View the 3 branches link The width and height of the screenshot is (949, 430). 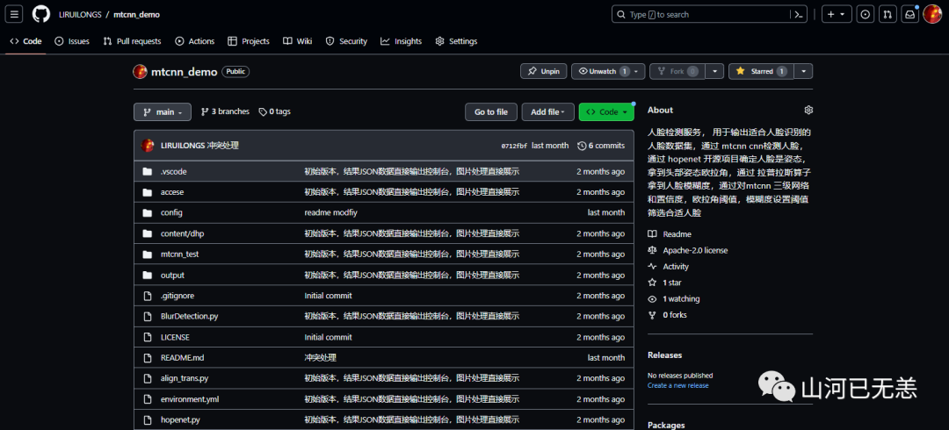(x=225, y=111)
